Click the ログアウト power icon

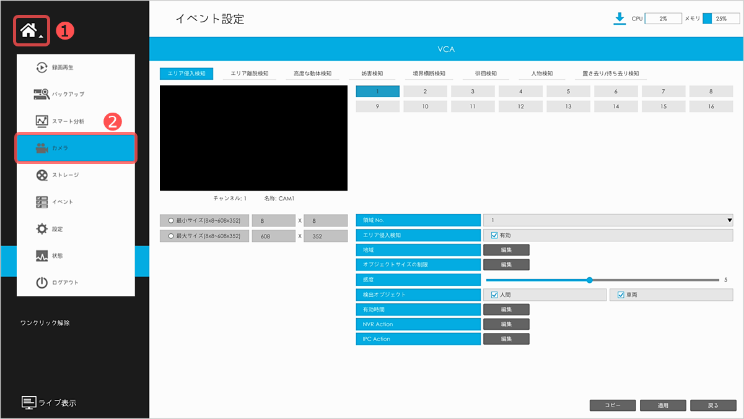(x=42, y=283)
